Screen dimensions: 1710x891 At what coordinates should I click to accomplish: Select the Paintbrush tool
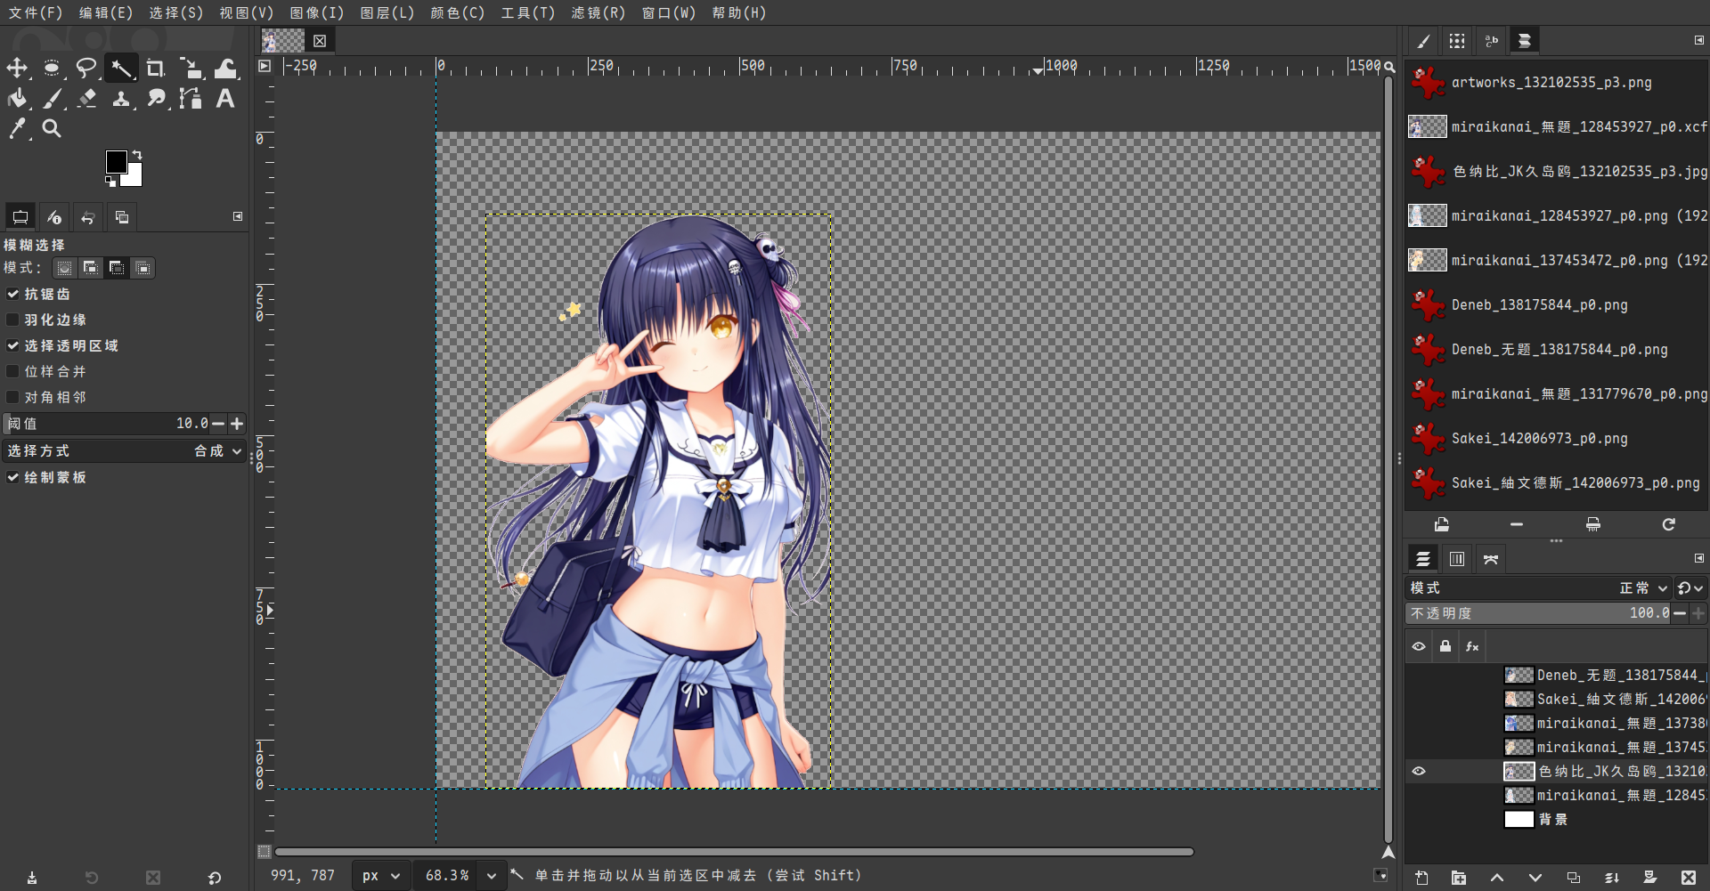pos(52,99)
